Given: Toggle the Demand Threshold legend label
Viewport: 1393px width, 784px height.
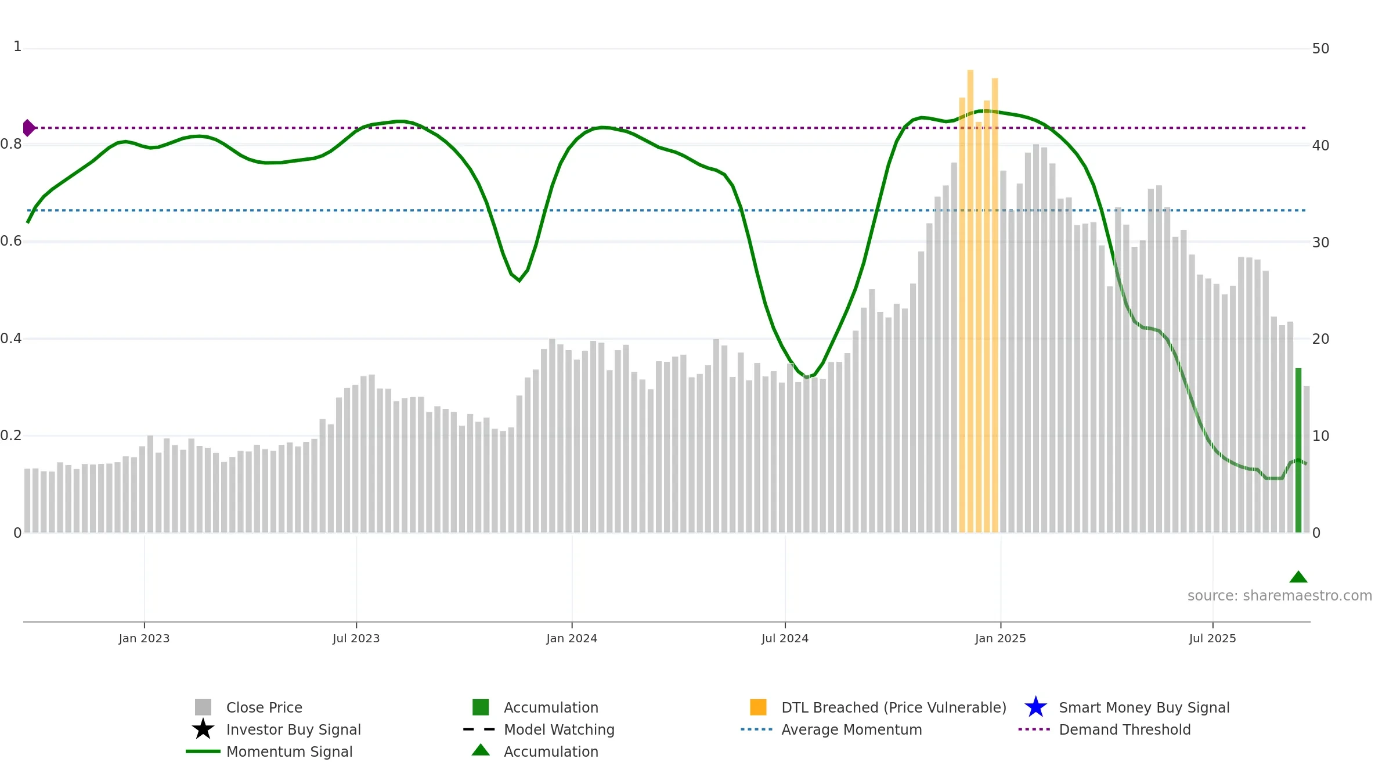Looking at the screenshot, I should tap(1125, 729).
